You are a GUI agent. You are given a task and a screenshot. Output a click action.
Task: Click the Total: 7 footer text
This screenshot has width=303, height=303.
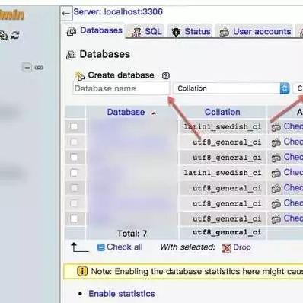coord(132,234)
